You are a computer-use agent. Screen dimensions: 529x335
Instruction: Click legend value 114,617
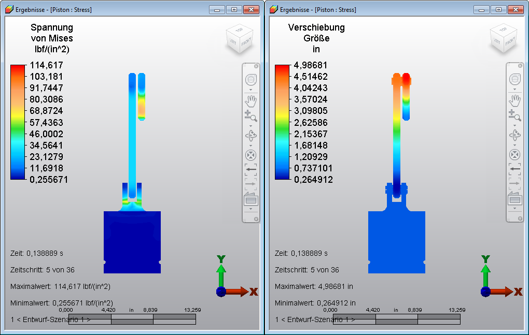47,65
